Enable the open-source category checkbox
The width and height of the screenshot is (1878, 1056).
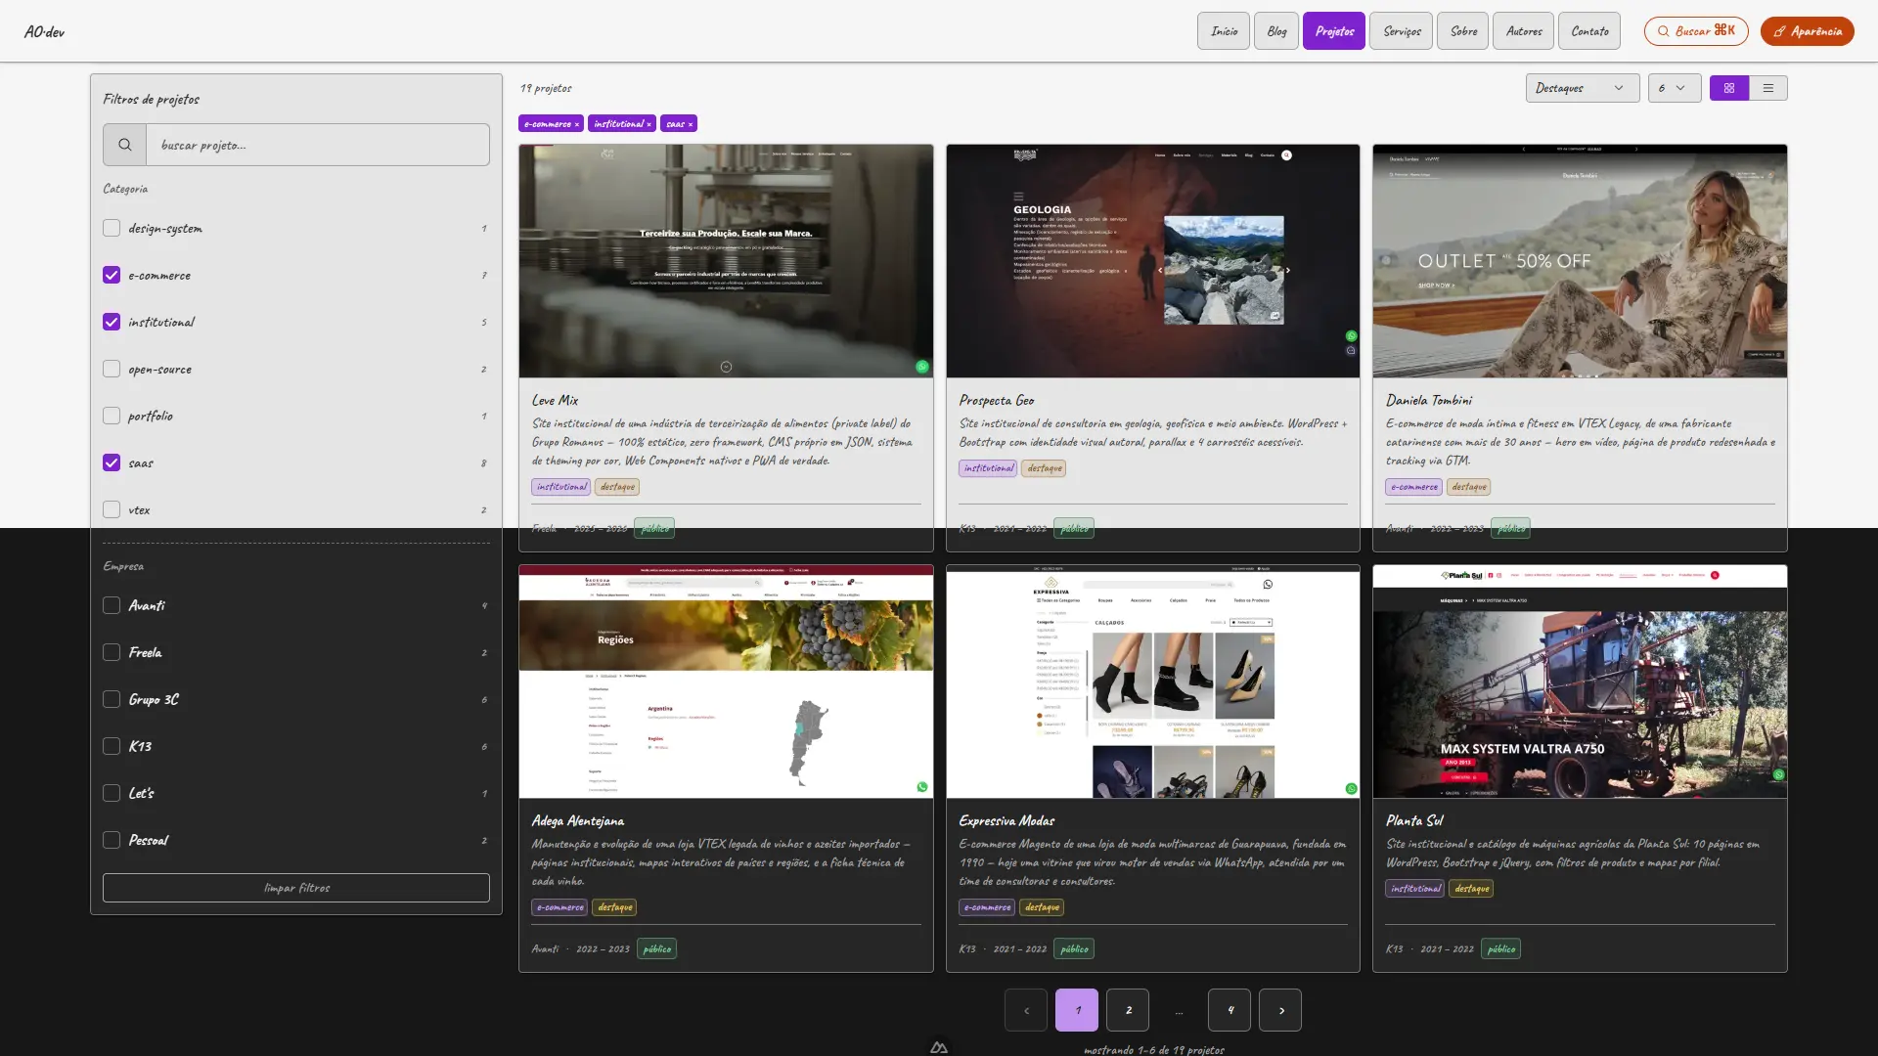112,369
